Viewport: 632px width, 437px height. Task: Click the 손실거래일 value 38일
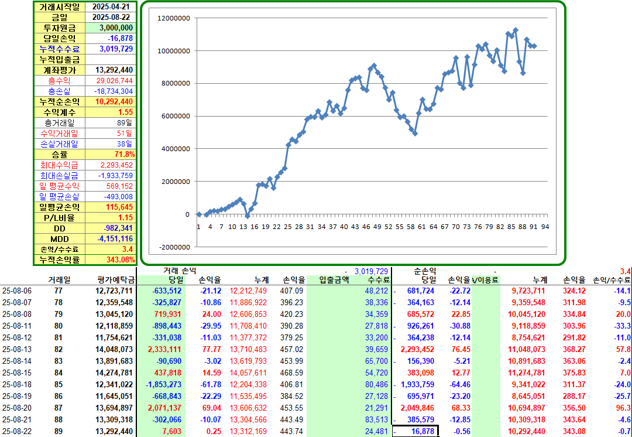click(111, 144)
